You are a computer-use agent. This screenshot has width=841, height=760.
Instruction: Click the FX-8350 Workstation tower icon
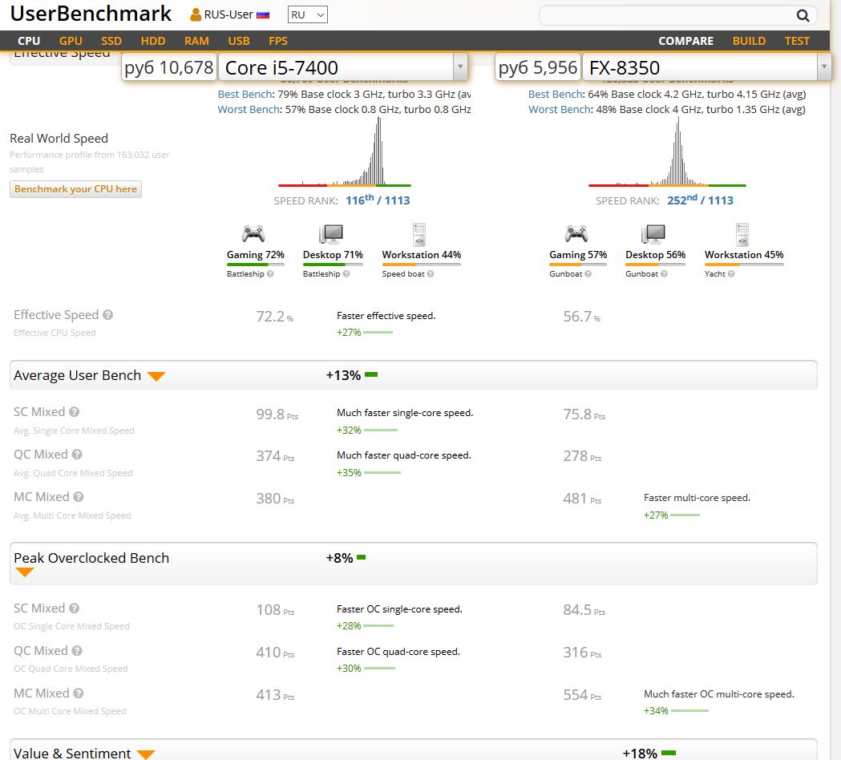pyautogui.click(x=742, y=234)
